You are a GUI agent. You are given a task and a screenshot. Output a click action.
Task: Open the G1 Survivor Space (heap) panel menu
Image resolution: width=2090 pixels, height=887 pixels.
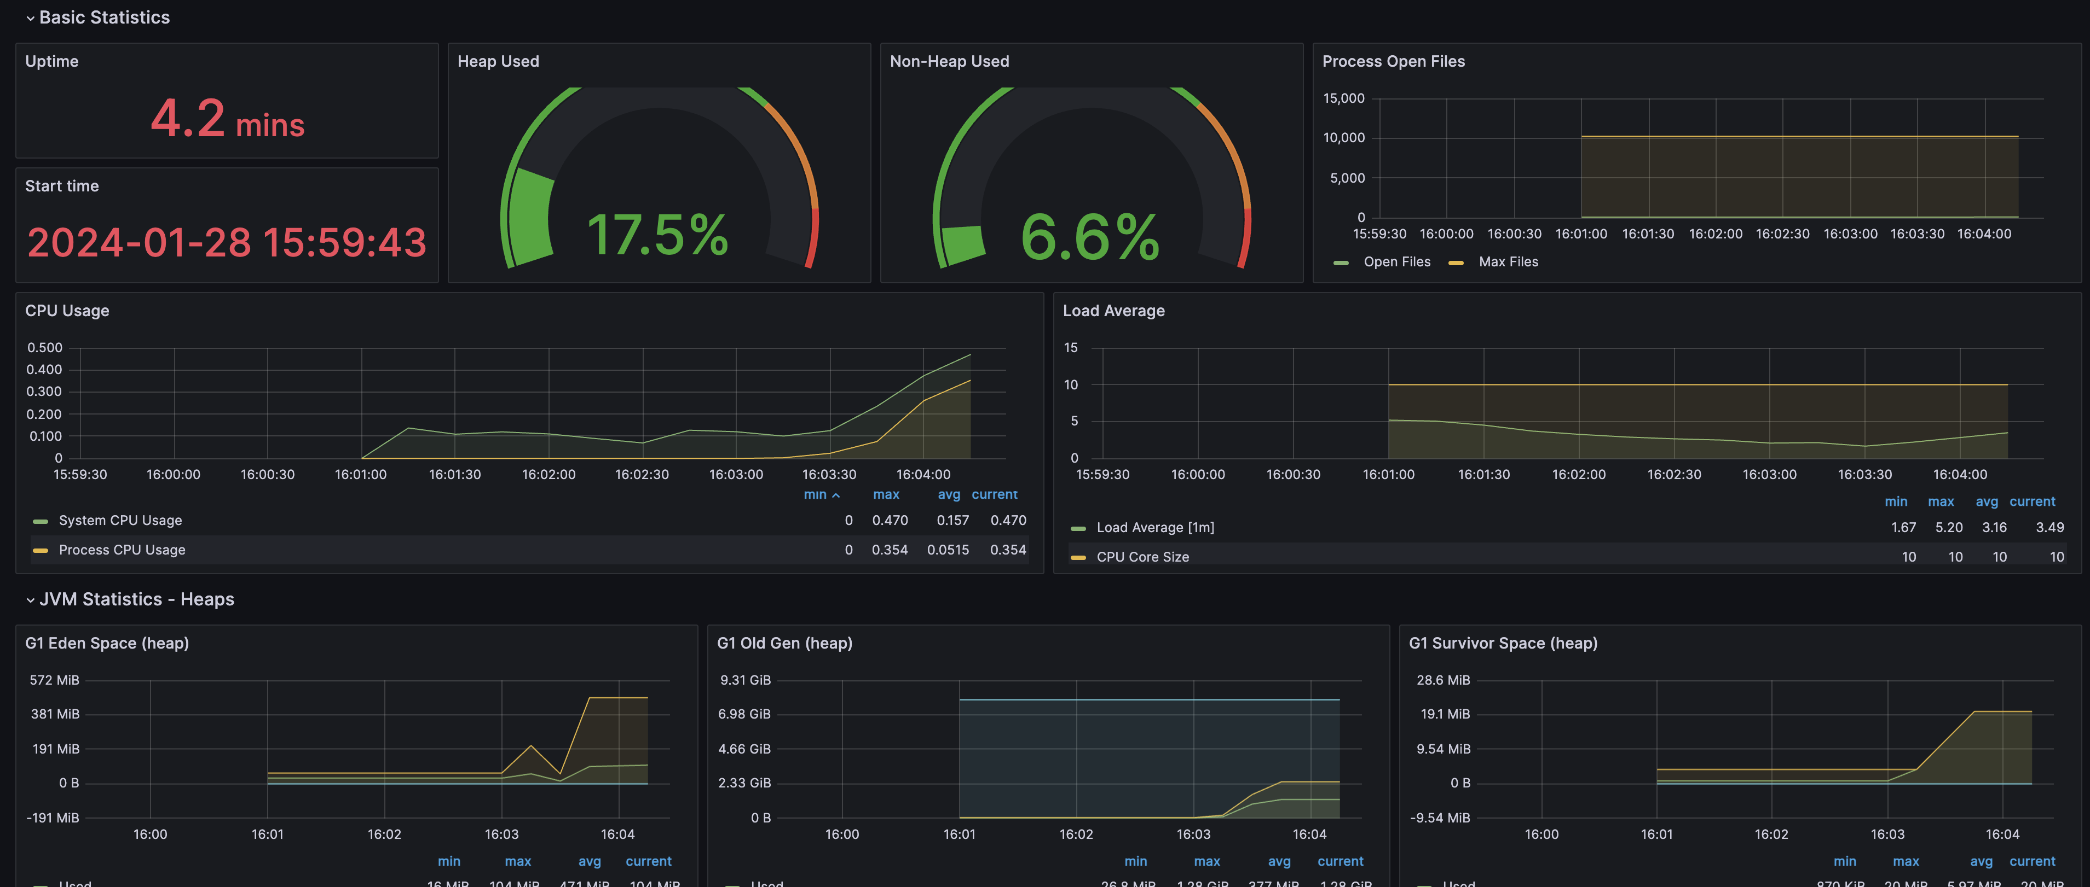point(1503,644)
